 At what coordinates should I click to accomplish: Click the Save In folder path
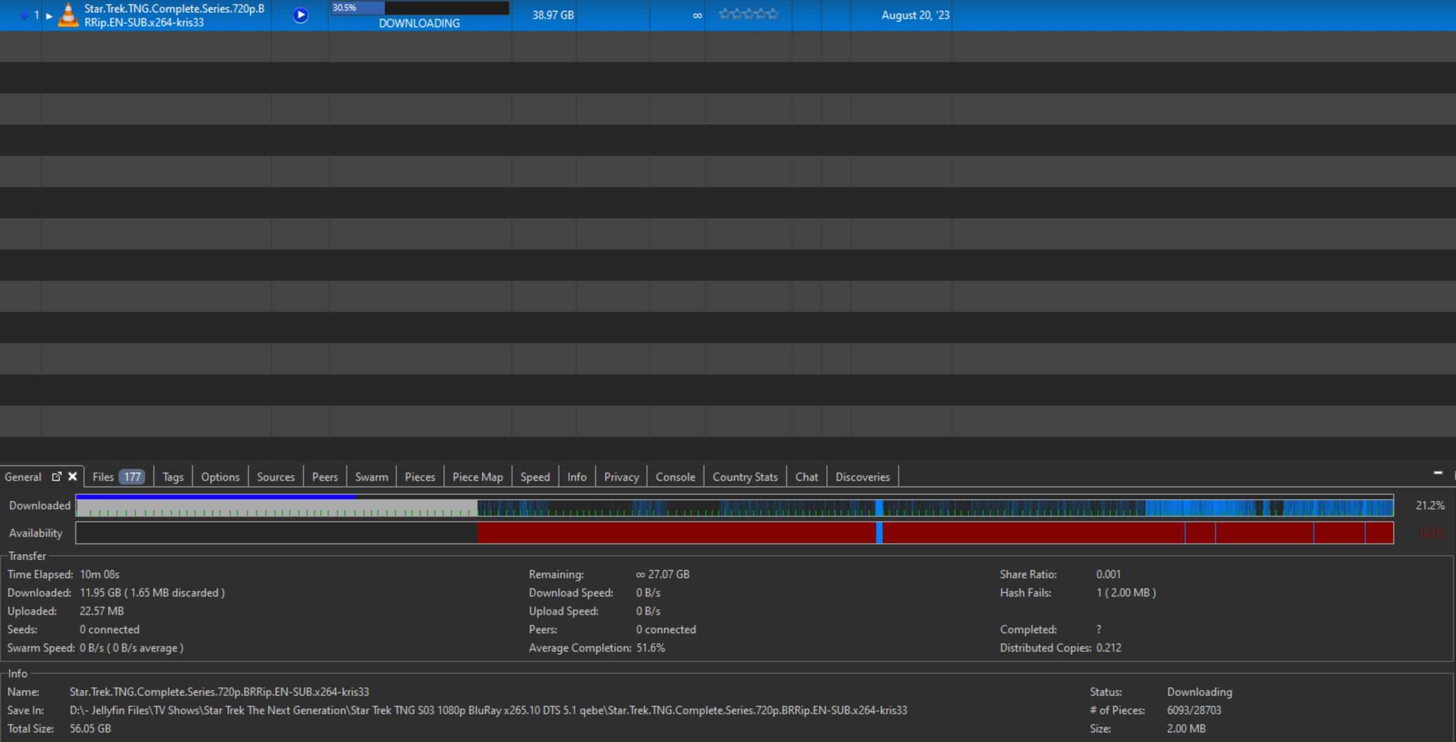click(x=488, y=710)
